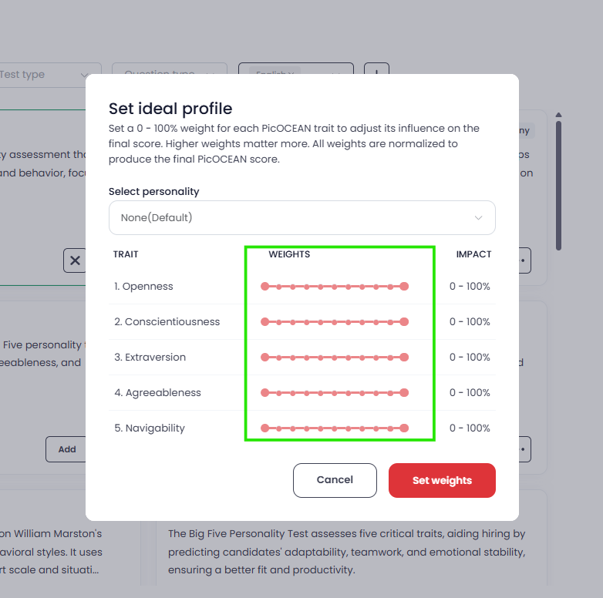Click the Openness slider's right handle
Image resolution: width=603 pixels, height=598 pixels.
pyautogui.click(x=404, y=287)
